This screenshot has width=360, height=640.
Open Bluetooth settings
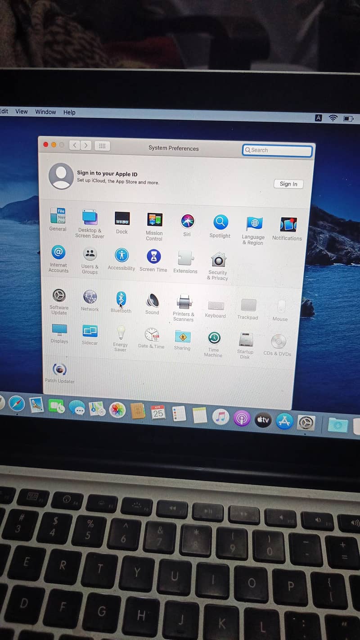[x=121, y=302]
